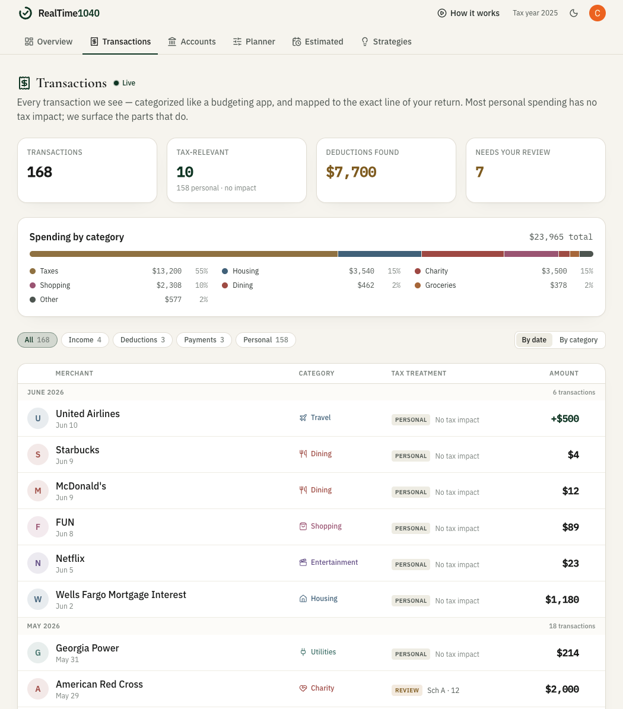
Task: Click the Housing blue legend swatch
Action: point(225,271)
